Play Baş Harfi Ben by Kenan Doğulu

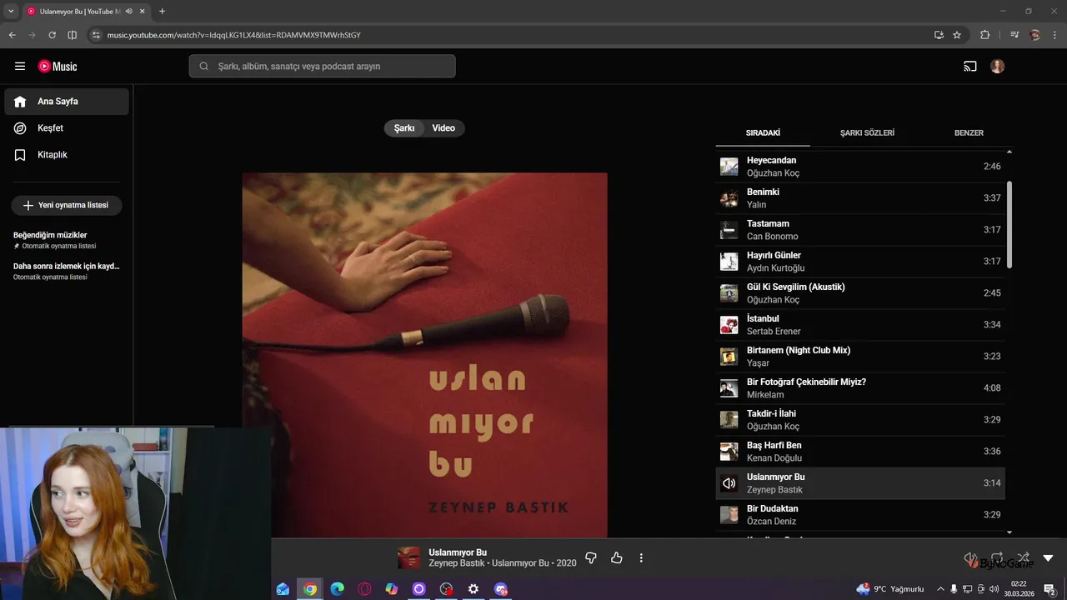pyautogui.click(x=860, y=452)
